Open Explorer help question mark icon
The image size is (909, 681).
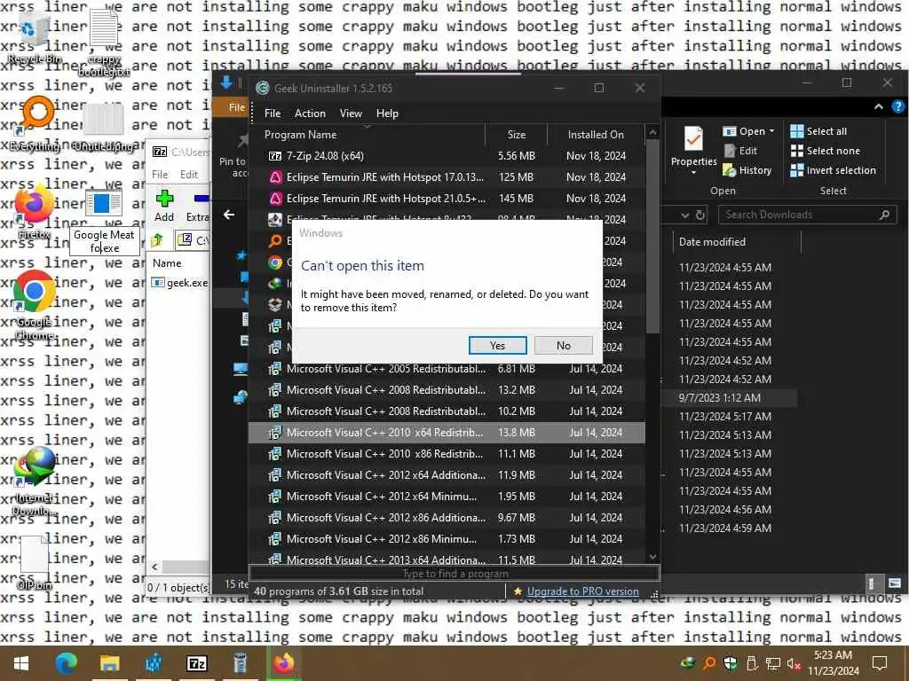coord(897,106)
